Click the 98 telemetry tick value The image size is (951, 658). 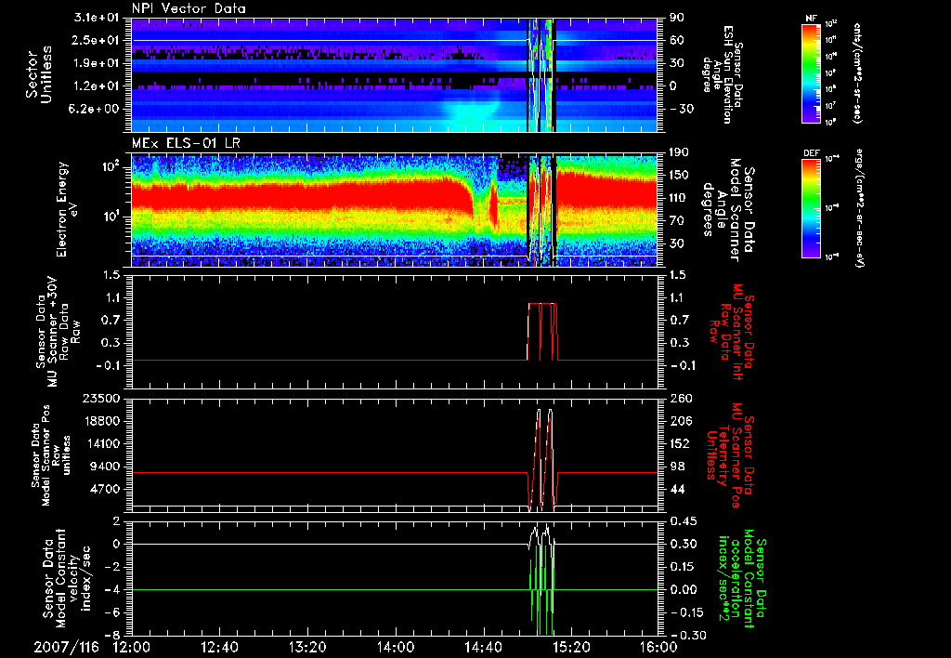point(676,467)
